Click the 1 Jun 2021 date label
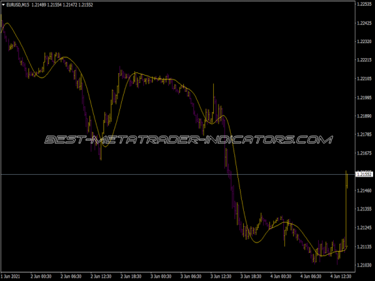The width and height of the screenshot is (375, 281). (13, 275)
